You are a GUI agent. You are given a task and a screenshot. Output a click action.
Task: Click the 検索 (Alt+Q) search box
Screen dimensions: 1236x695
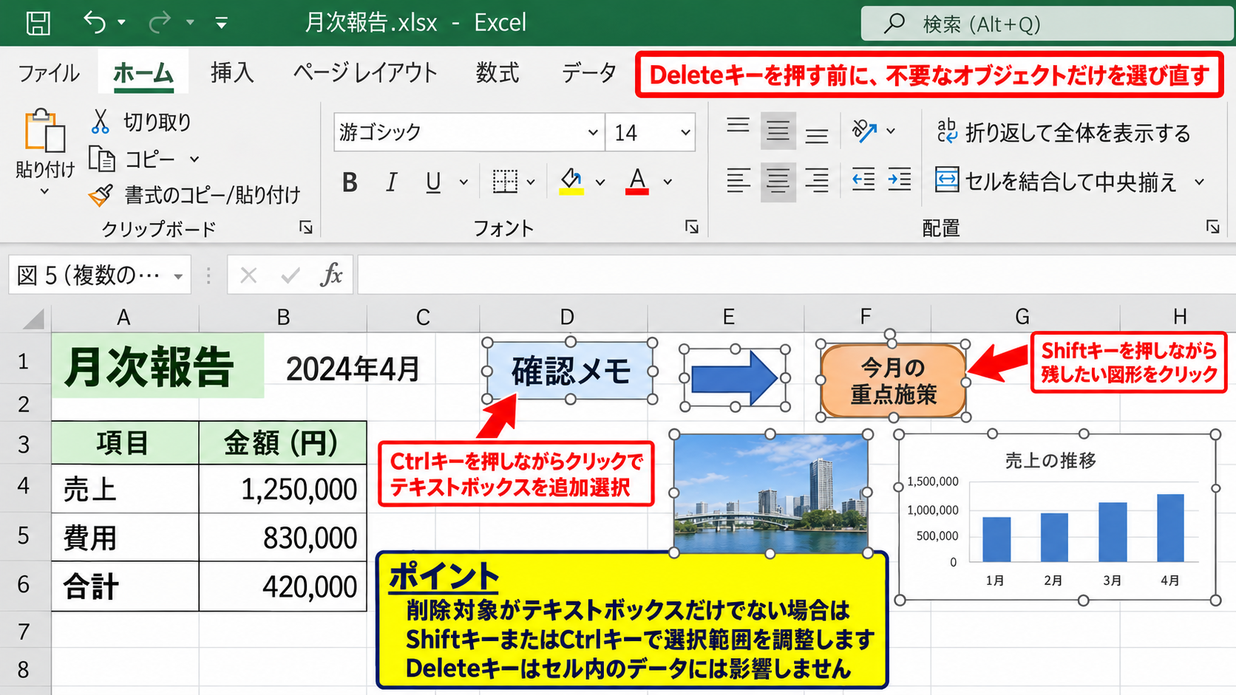pyautogui.click(x=1047, y=24)
